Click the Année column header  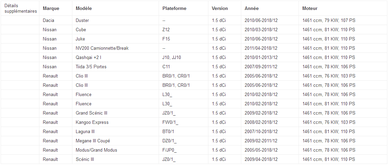(x=252, y=9)
